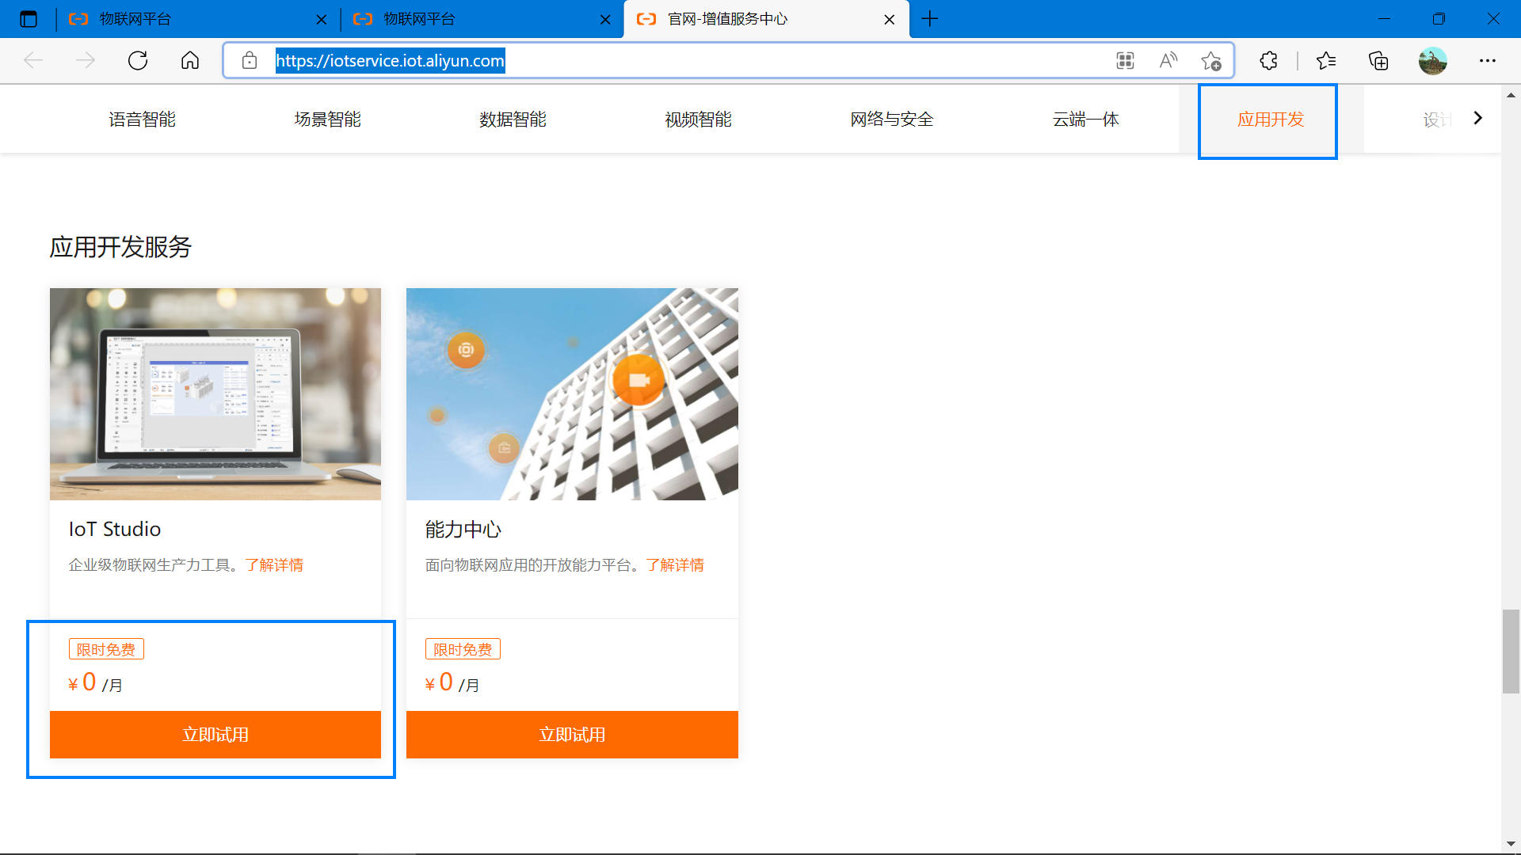
Task: Click the scrollbar up arrow
Action: (1511, 95)
